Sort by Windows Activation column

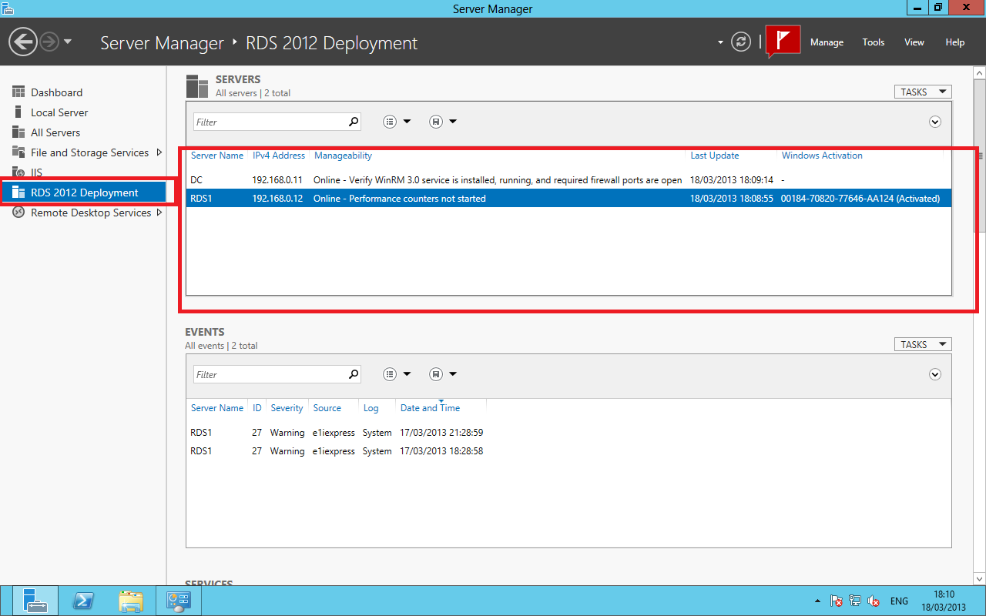[x=822, y=156]
